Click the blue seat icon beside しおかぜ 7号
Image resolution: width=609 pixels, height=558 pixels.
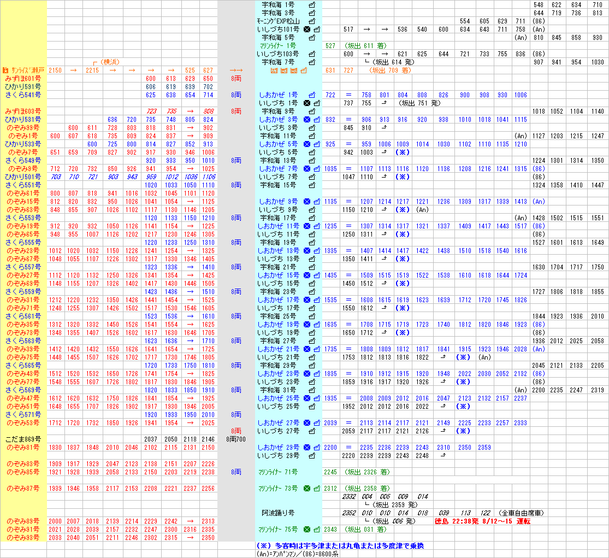coord(317,169)
